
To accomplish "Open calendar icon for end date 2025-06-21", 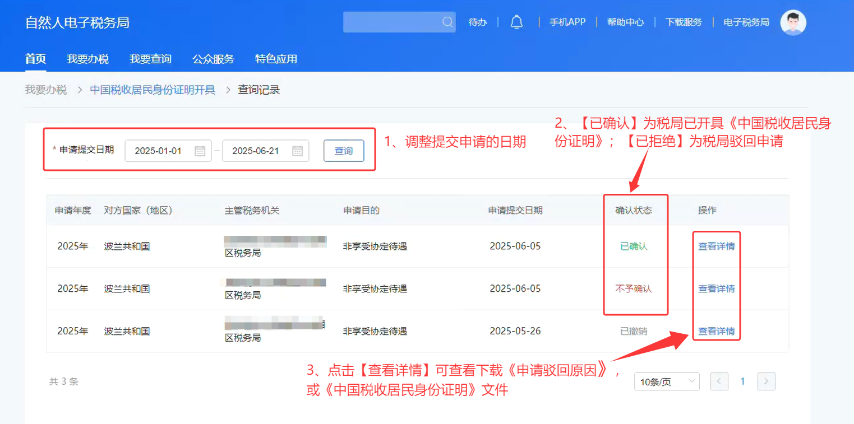I will pyautogui.click(x=297, y=151).
